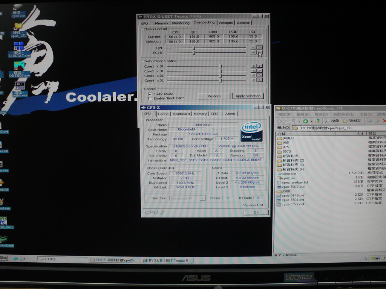Open the cpuz_151 folder shortcut on desktop

[x=18, y=30]
